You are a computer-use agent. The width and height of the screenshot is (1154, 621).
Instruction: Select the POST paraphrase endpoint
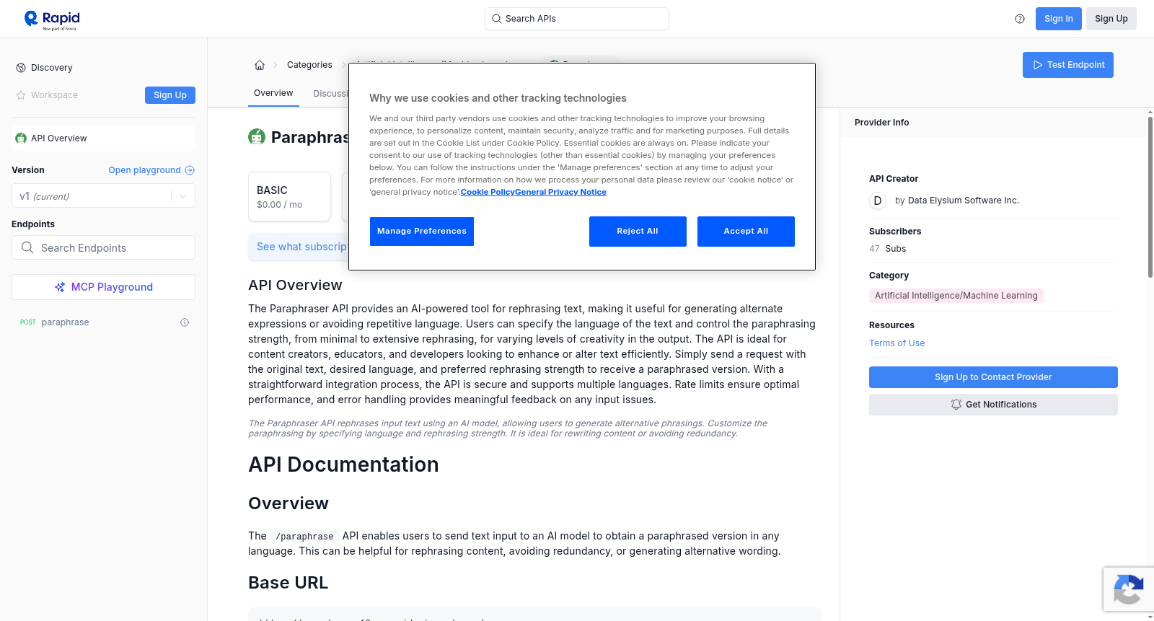click(103, 322)
